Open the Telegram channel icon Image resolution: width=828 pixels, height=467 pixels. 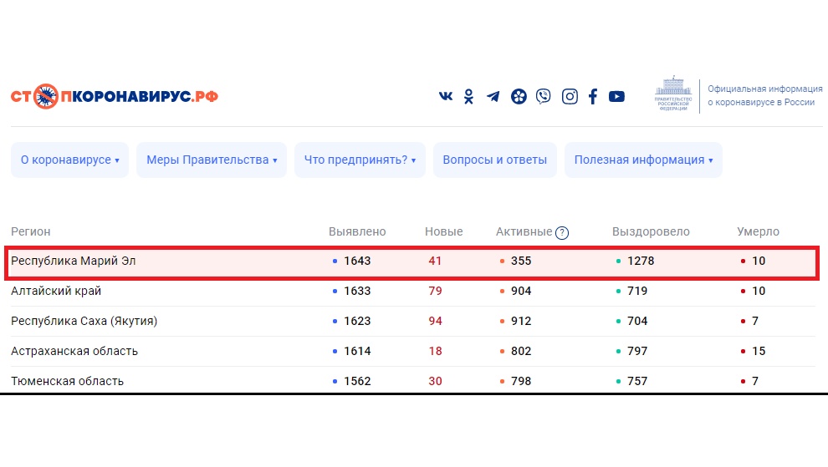(493, 96)
